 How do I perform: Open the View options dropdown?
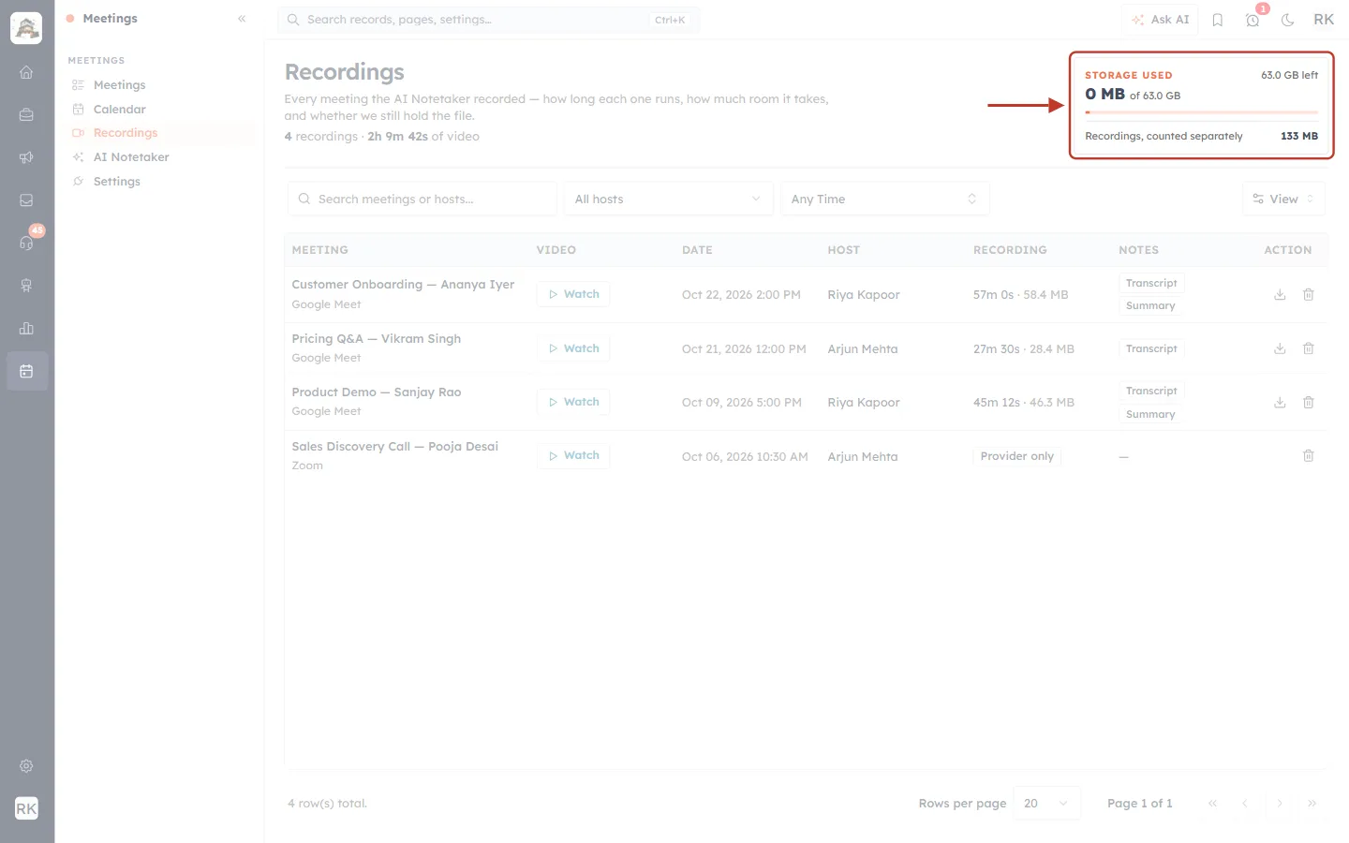point(1283,199)
